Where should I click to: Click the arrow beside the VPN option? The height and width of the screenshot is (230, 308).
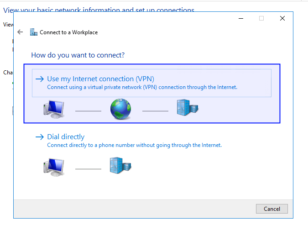pyautogui.click(x=40, y=79)
